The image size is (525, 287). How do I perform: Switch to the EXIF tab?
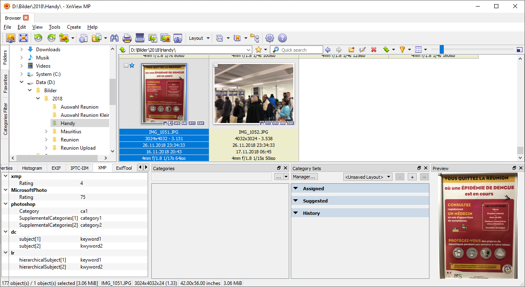coord(56,168)
